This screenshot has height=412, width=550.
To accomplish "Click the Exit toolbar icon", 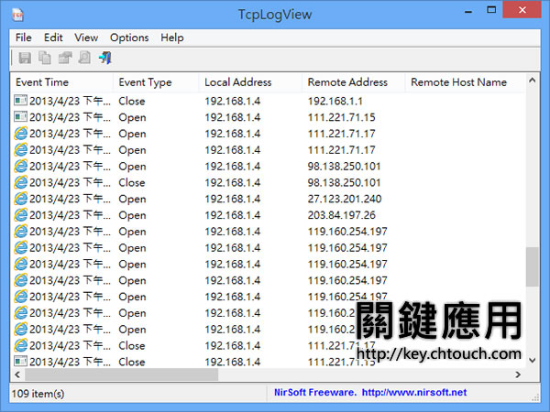I will click(105, 59).
